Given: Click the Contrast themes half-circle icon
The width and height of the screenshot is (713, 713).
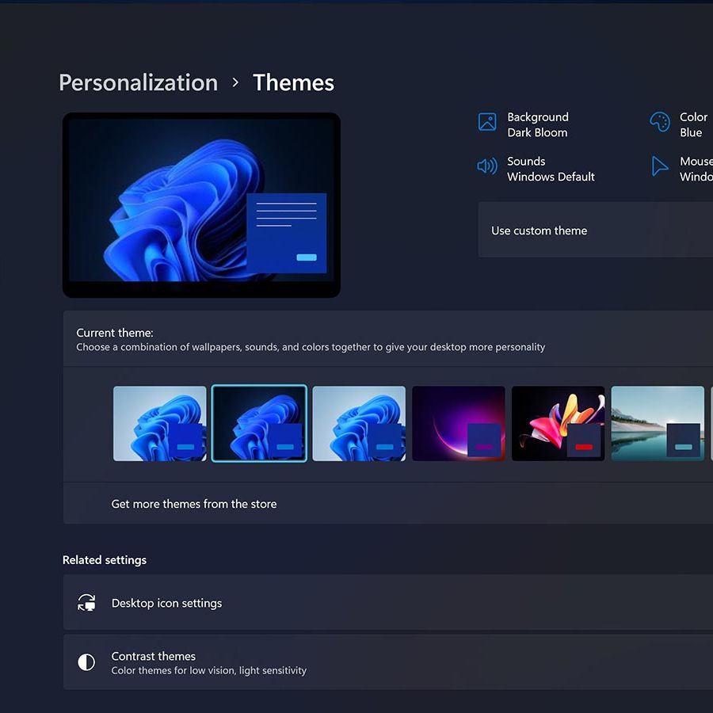Looking at the screenshot, I should tap(86, 662).
